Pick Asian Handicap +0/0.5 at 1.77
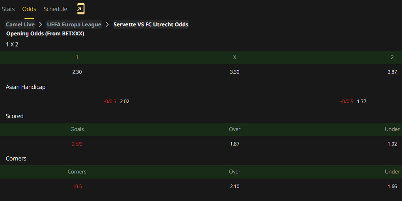This screenshot has width=402, height=201. [x=353, y=101]
